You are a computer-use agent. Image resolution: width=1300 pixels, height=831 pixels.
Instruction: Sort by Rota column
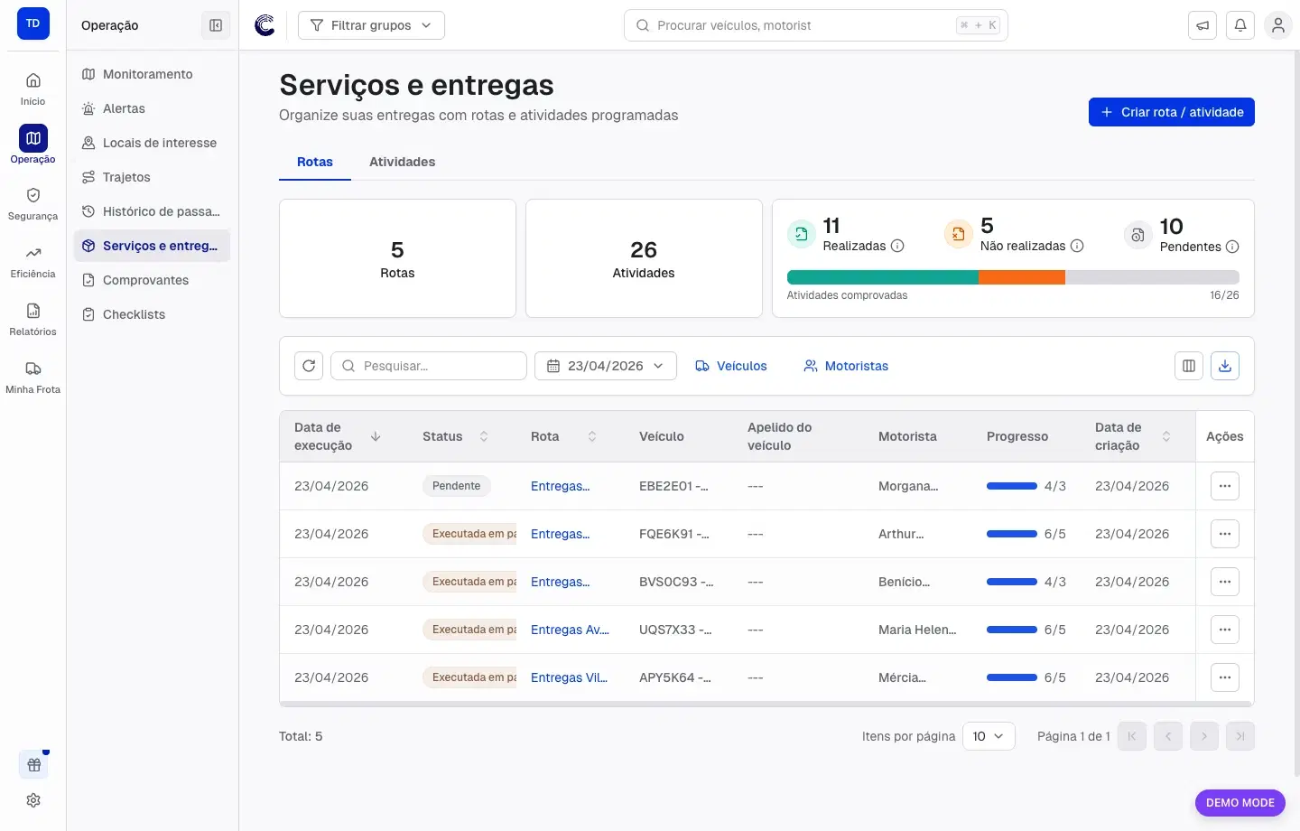click(592, 436)
